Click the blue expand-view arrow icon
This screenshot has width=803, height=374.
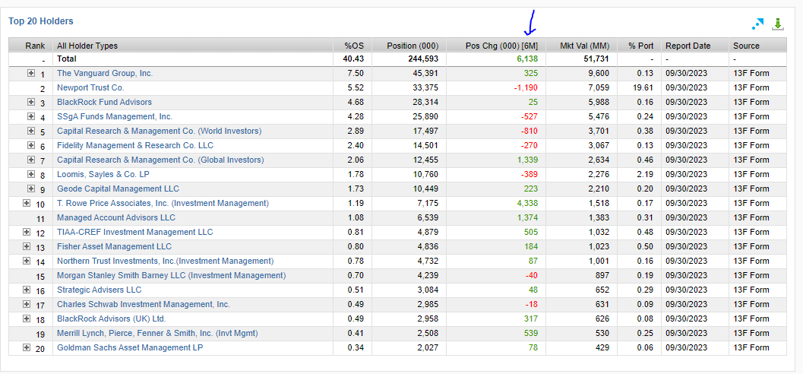757,24
